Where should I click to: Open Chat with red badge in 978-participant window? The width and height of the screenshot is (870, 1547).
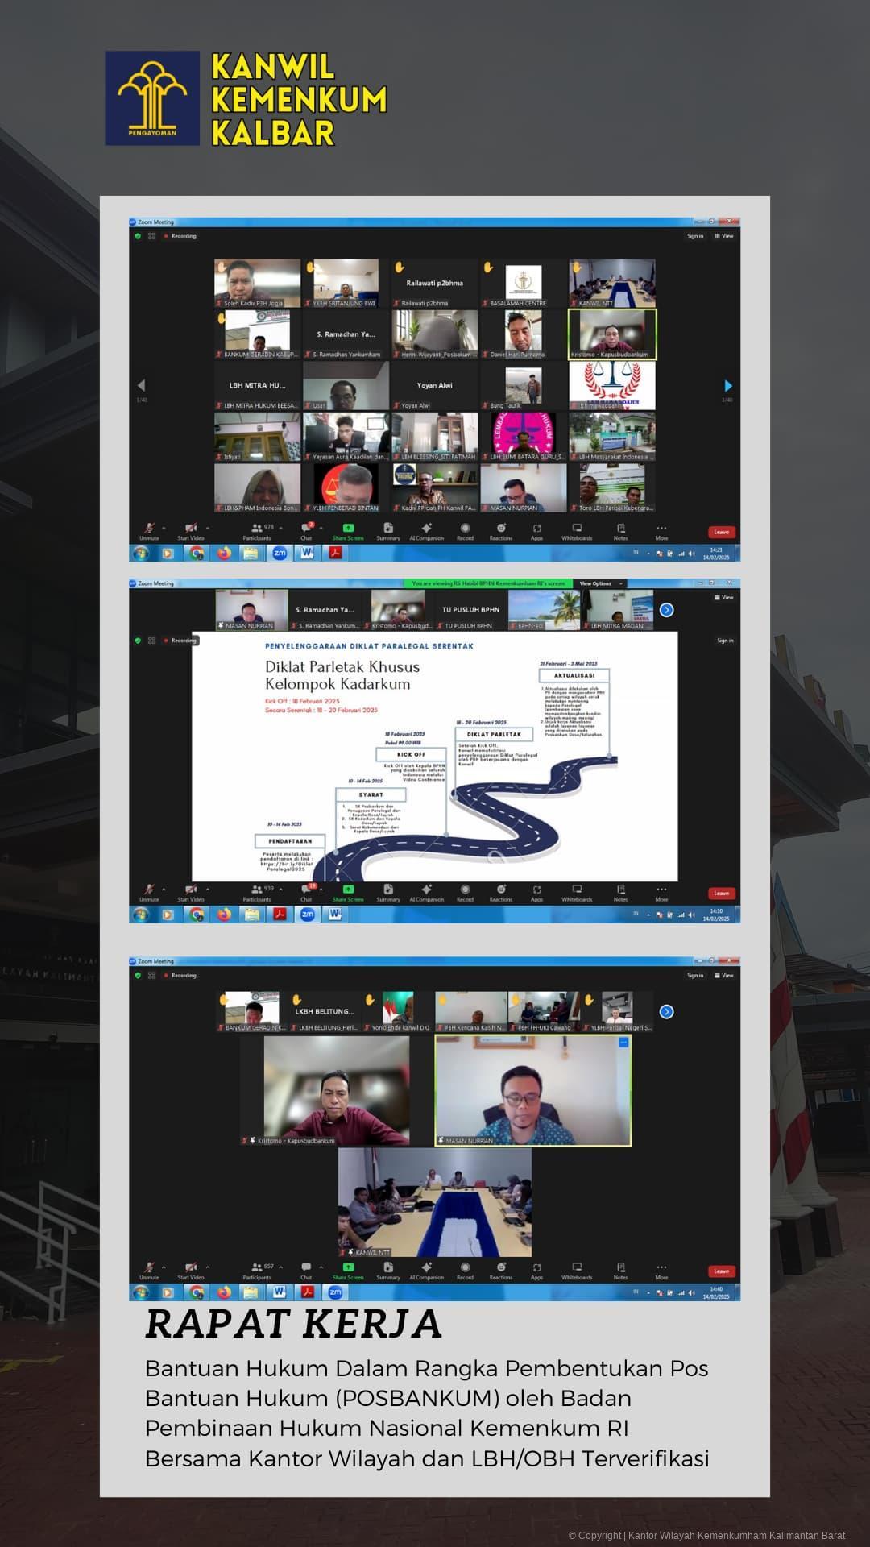click(306, 531)
